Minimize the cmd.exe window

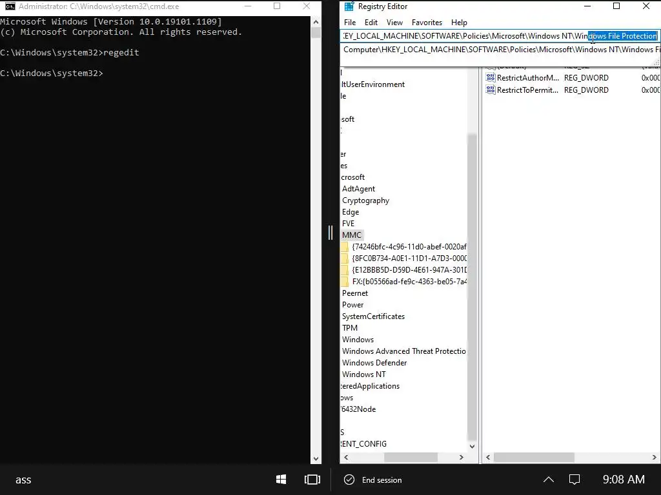[x=248, y=6]
